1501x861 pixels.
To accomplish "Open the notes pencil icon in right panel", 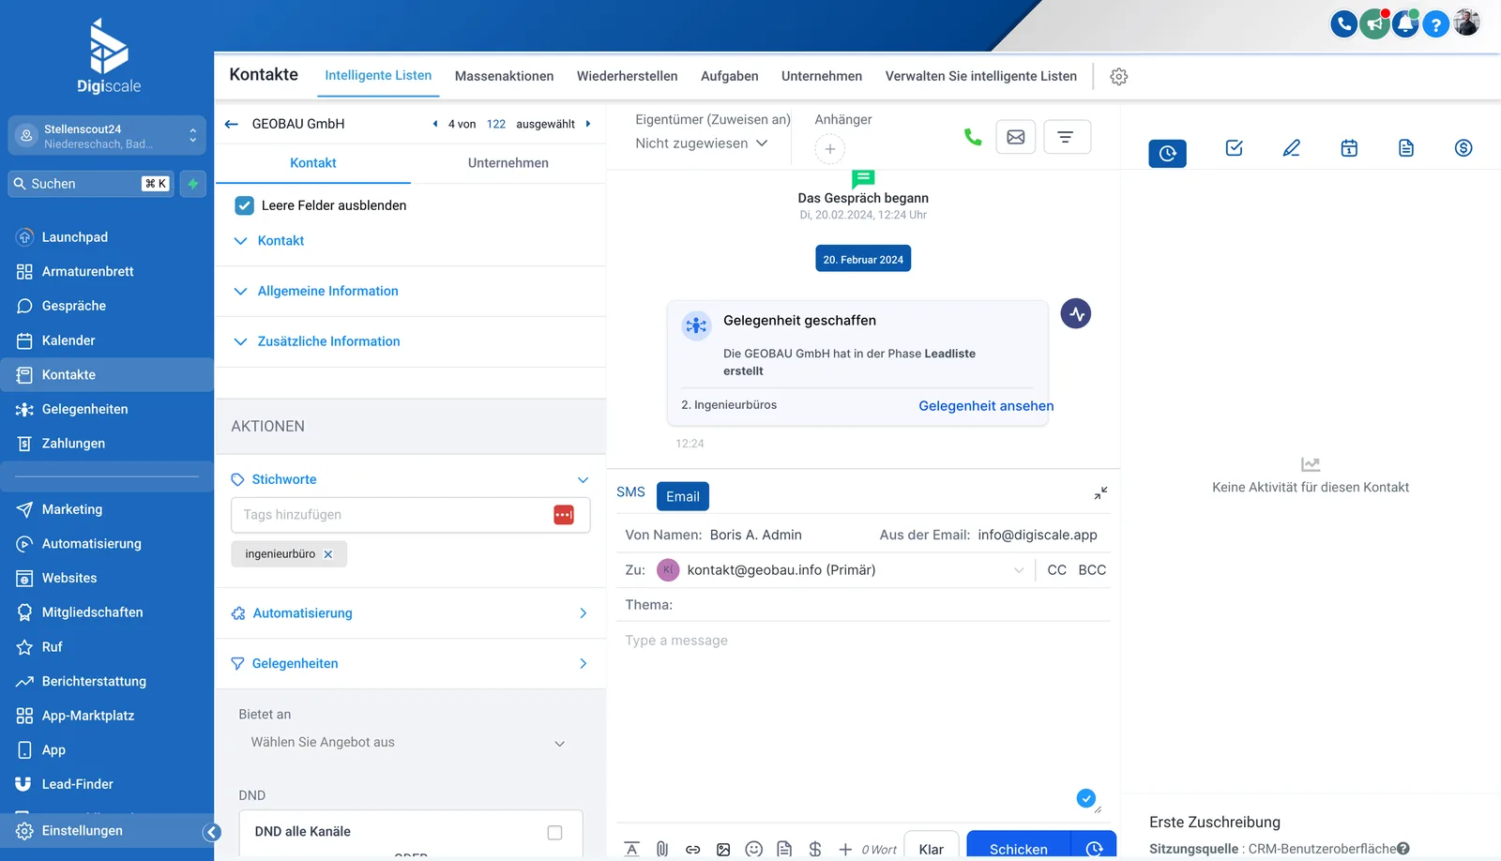I will point(1292,148).
